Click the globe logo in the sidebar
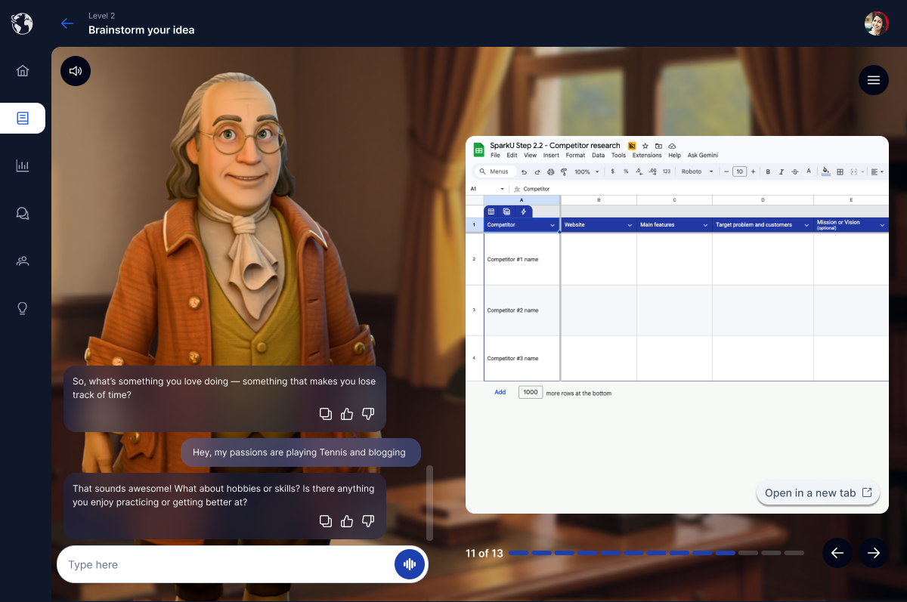This screenshot has height=602, width=907. 23,23
